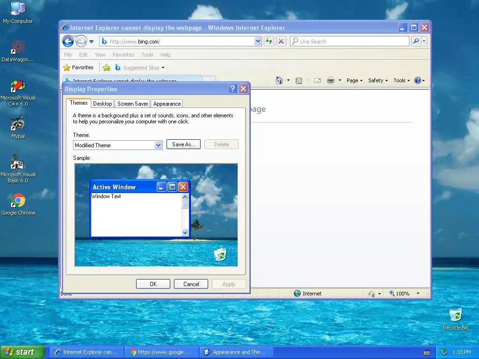
Task: Open the Tools dropdown in command bar
Action: pos(401,80)
